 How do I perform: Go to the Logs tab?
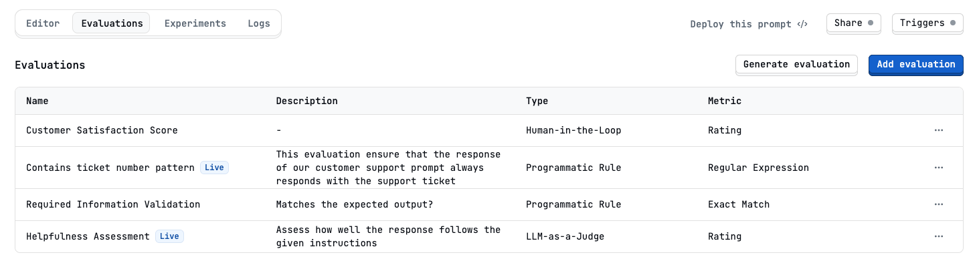259,23
